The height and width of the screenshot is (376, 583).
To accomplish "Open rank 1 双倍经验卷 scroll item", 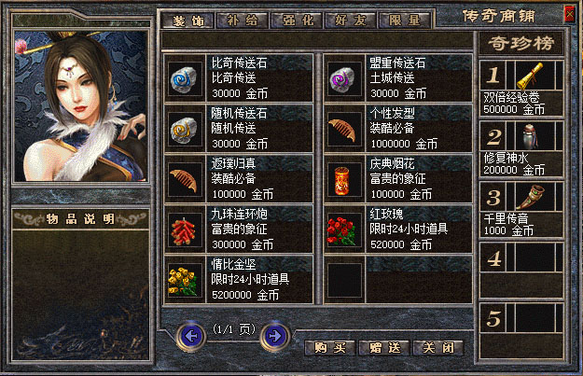I will [531, 76].
